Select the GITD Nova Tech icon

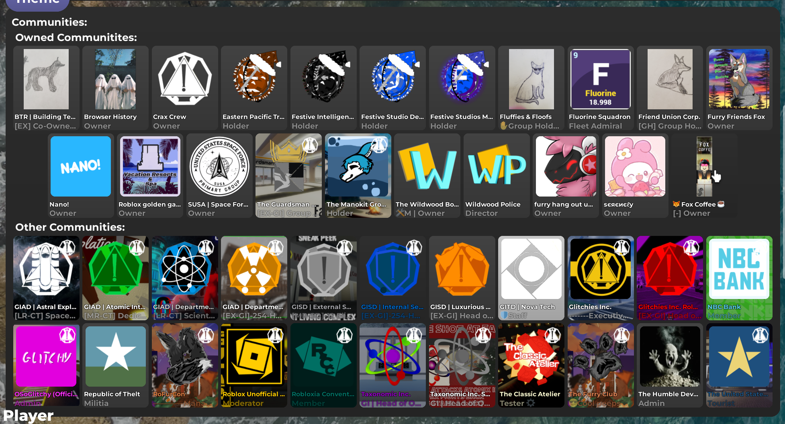531,268
